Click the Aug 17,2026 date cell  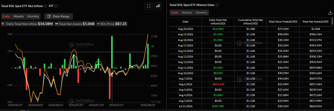tap(185, 45)
